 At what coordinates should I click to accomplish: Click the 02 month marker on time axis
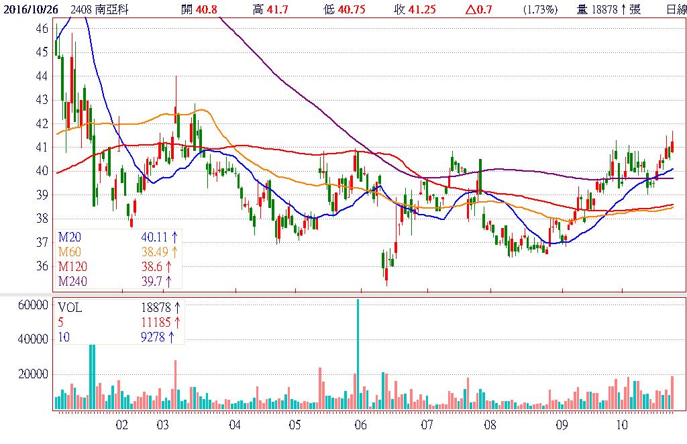(x=121, y=425)
